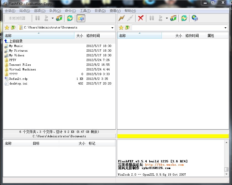The image size is (232, 185).
Task: Click the left pane bookmark star icon
Action: coord(7,28)
